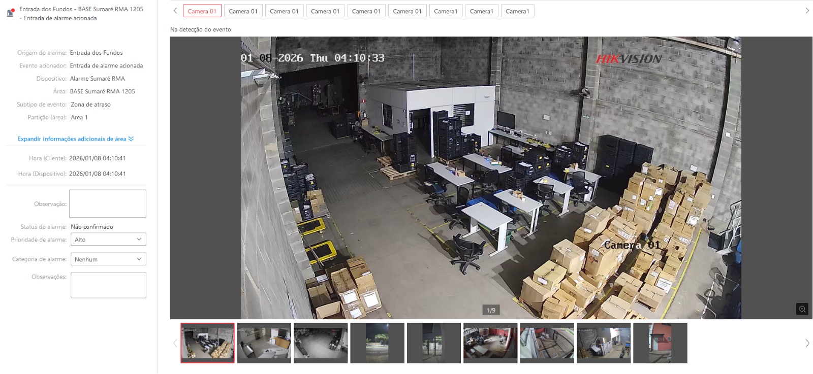813x374 pixels.
Task: Click the Observações text area
Action: (108, 285)
